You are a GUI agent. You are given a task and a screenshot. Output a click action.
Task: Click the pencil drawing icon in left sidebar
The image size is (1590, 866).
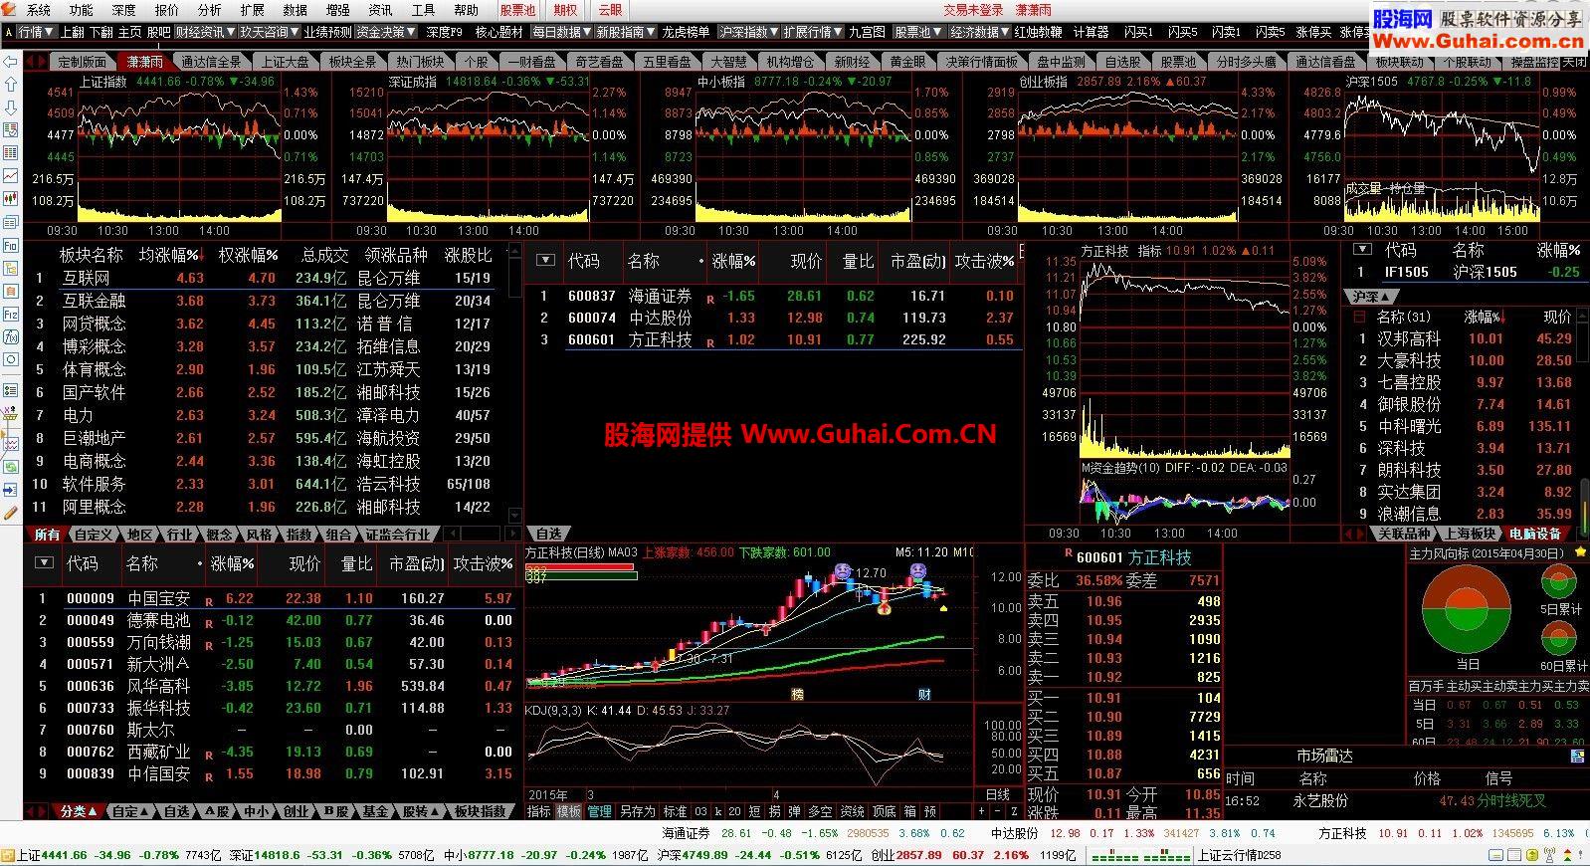click(11, 514)
